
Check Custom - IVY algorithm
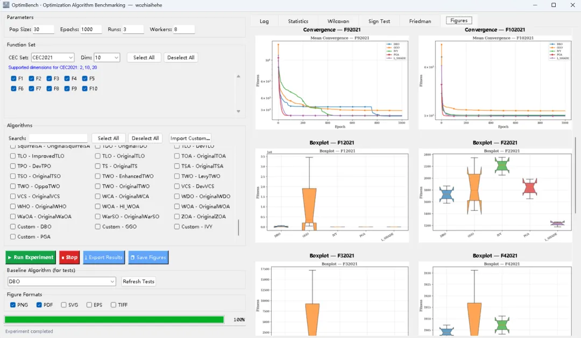[x=177, y=227]
